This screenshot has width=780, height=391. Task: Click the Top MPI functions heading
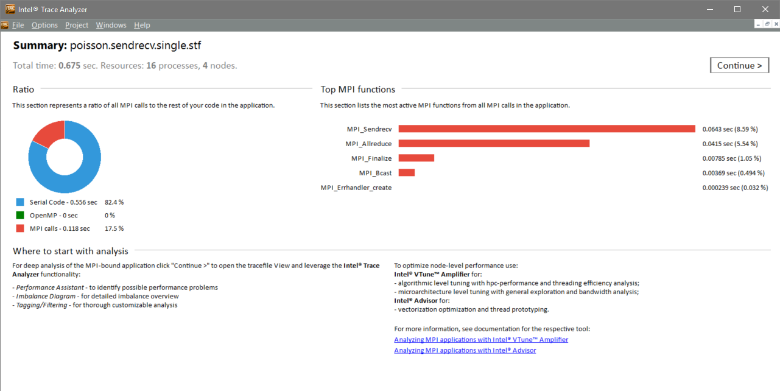tap(358, 90)
